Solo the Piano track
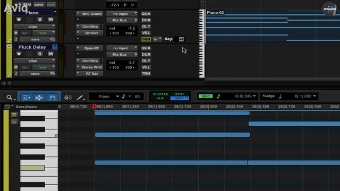The height and width of the screenshot is (191, 340). (x=40, y=20)
